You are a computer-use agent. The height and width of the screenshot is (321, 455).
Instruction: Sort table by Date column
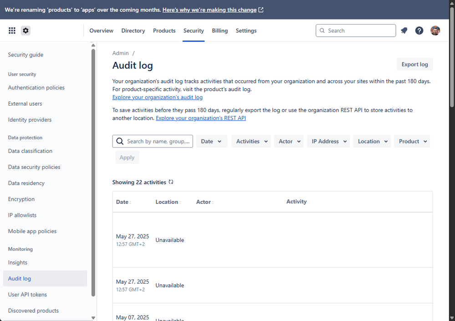pyautogui.click(x=123, y=202)
